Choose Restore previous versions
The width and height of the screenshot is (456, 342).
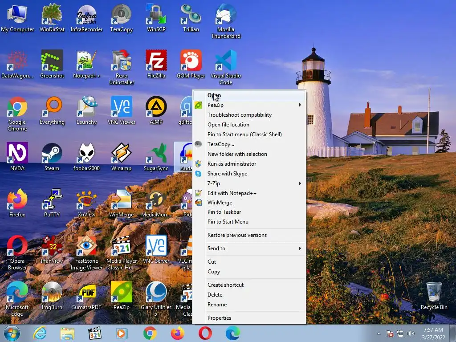click(x=249, y=235)
